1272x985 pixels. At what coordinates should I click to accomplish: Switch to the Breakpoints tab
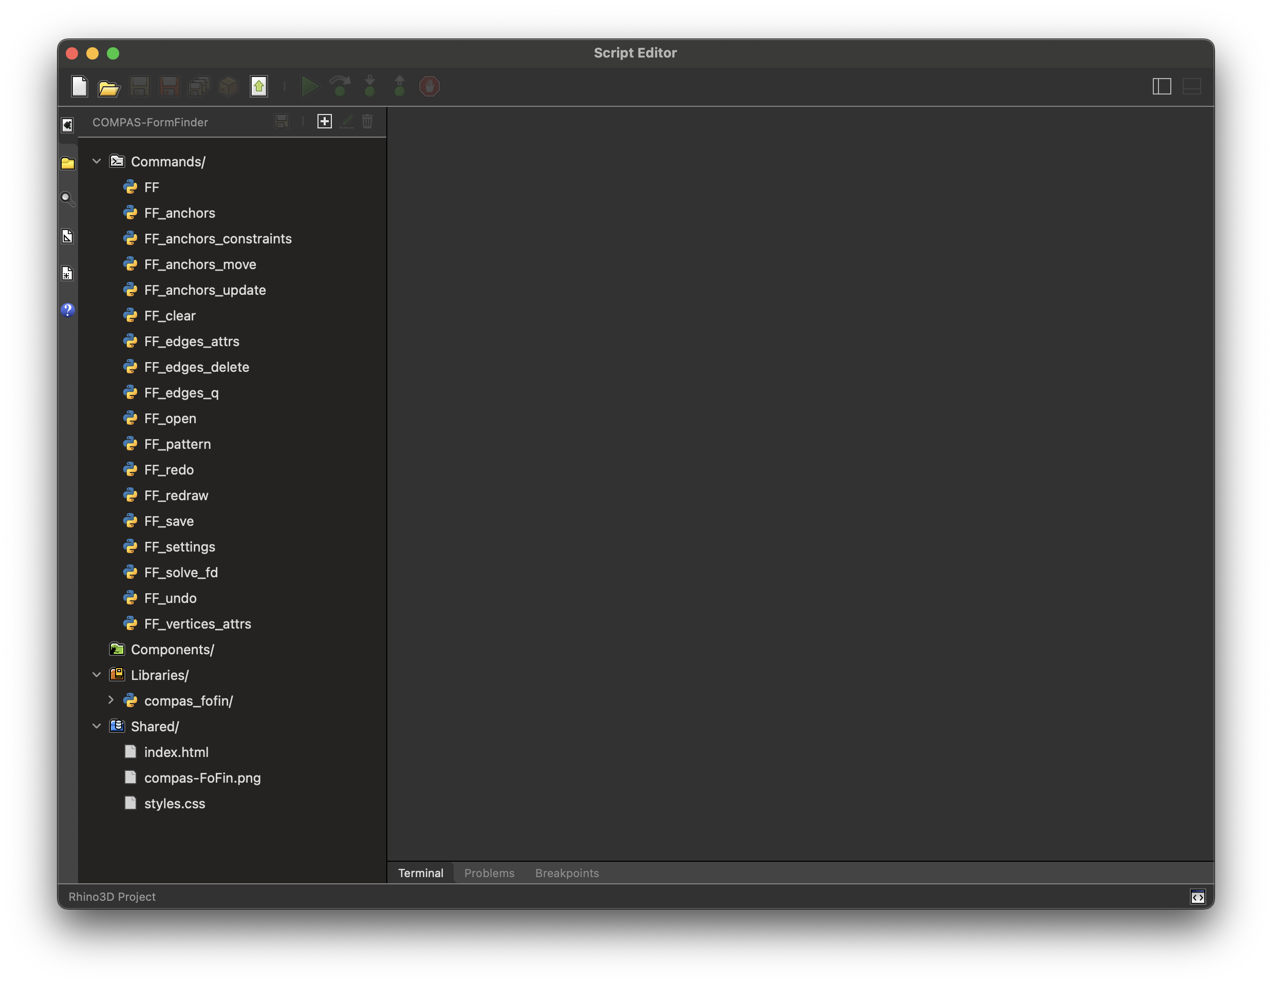pyautogui.click(x=567, y=873)
